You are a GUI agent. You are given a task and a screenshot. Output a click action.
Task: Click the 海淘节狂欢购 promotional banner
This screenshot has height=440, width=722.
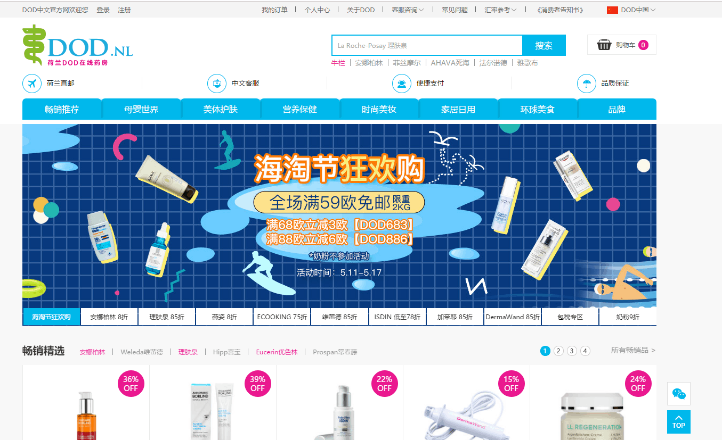(339, 215)
